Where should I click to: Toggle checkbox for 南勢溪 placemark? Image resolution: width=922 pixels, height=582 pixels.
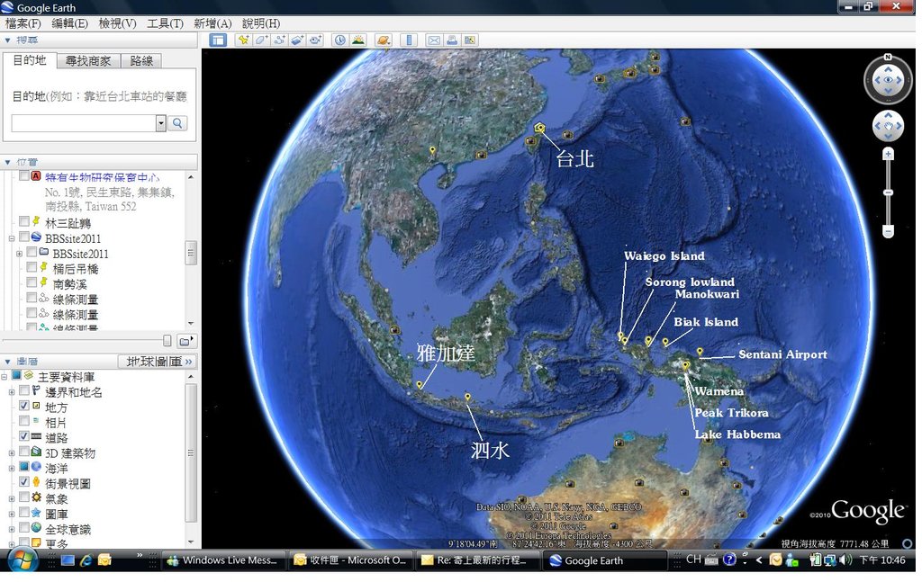click(x=32, y=282)
